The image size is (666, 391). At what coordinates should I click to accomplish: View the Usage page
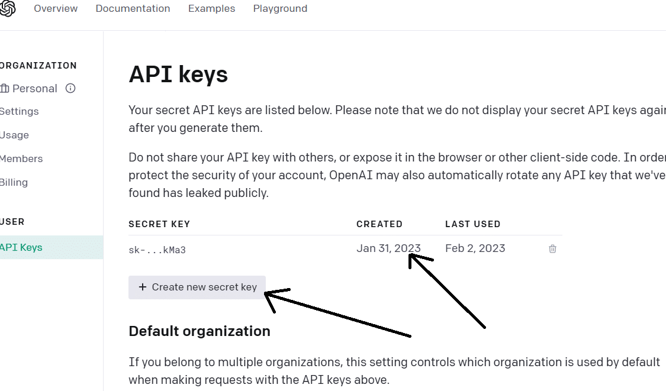14,135
